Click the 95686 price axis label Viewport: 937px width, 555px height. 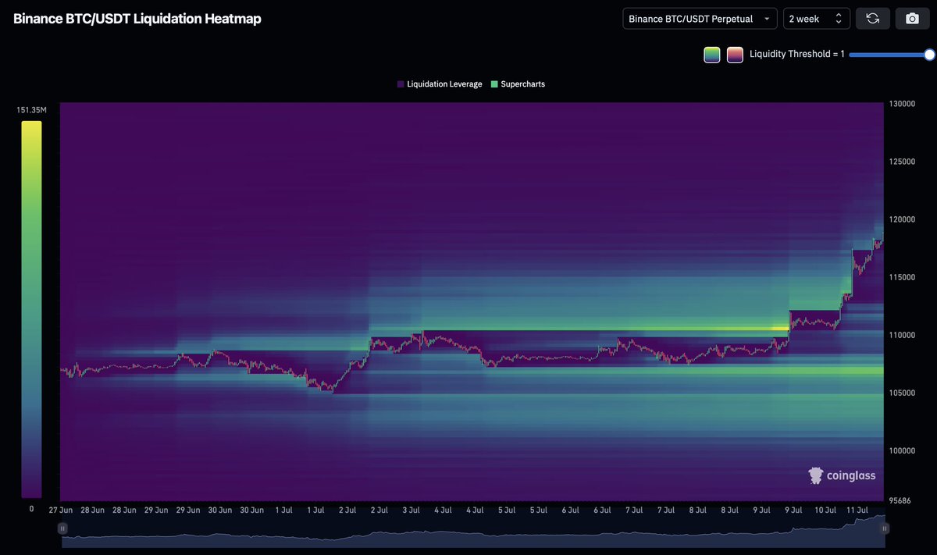(900, 500)
